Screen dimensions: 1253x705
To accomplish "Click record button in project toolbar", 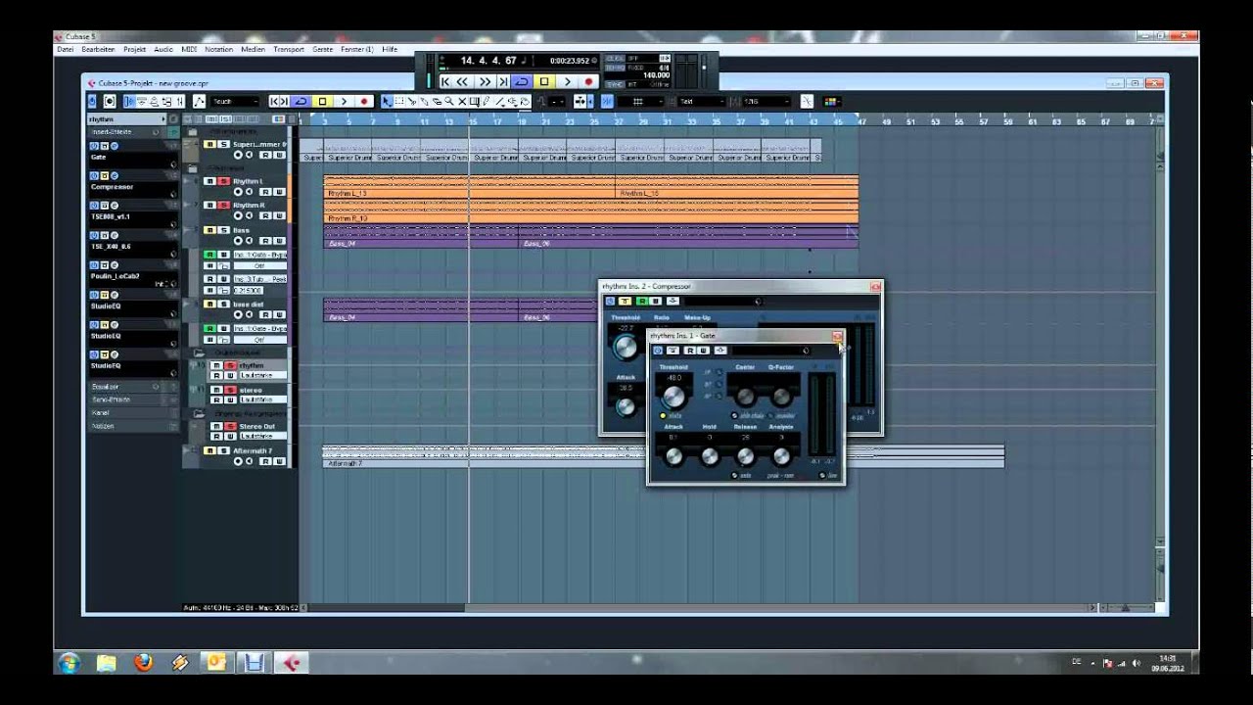I will (x=364, y=101).
